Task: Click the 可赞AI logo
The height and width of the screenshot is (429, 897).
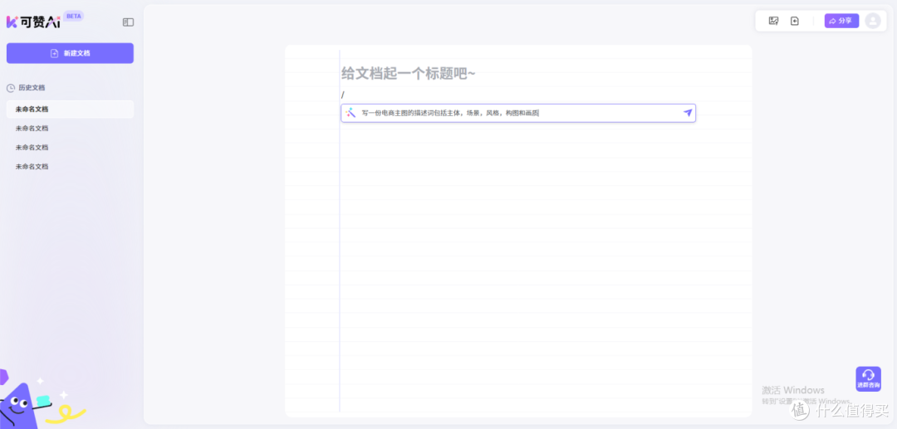Action: [33, 22]
